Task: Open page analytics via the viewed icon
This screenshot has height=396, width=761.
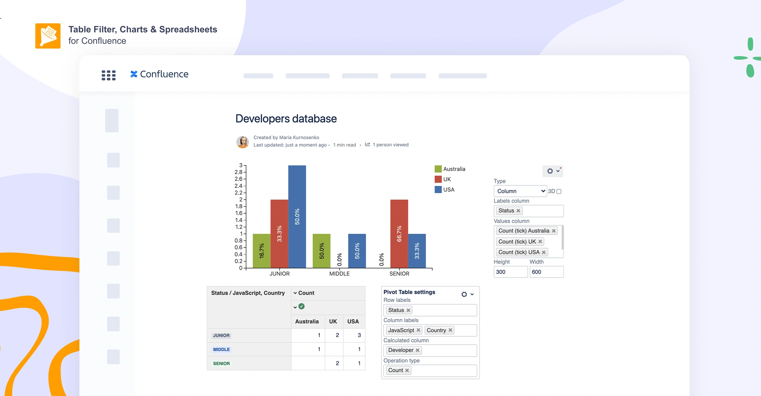Action: [x=367, y=144]
